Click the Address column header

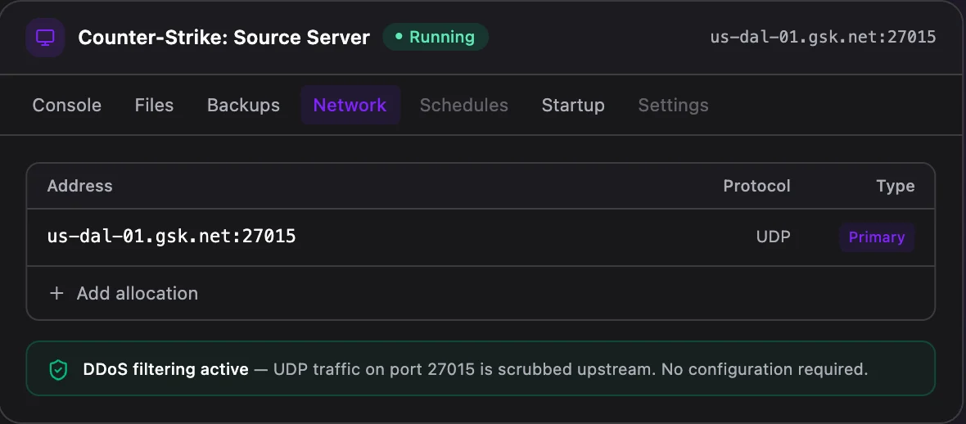point(80,186)
